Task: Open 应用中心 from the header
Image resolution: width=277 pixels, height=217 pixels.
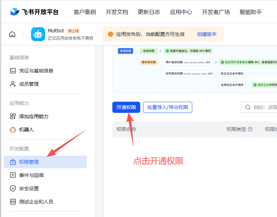Action: click(181, 12)
